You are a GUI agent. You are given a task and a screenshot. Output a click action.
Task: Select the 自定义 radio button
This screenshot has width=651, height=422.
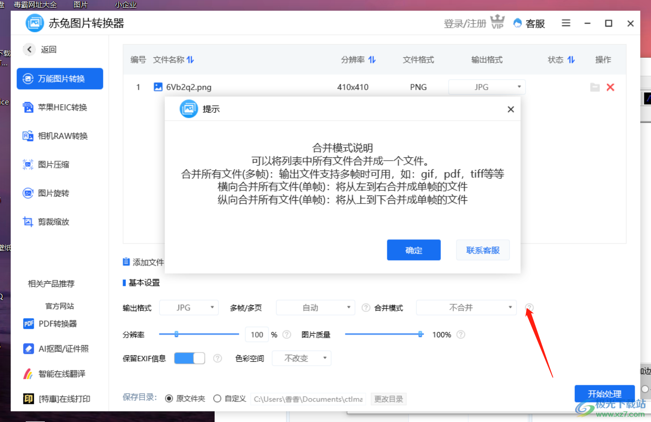coord(217,399)
